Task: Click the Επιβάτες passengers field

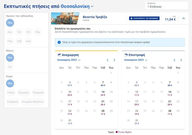Action: coord(166,5)
